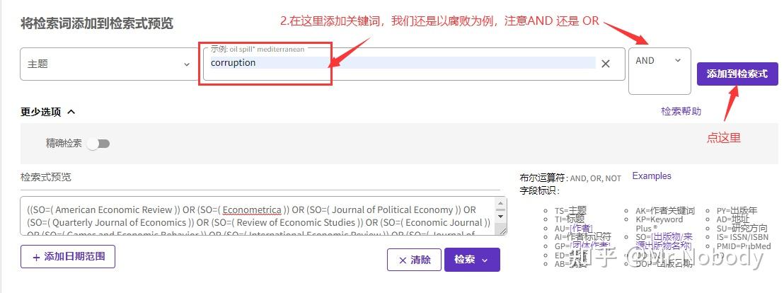Click the KP=Keyword Plus field tag

pos(659,224)
